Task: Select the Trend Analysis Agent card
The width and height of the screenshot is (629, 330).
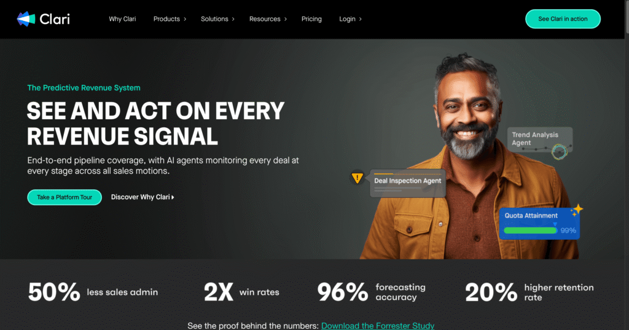Action: 539,139
